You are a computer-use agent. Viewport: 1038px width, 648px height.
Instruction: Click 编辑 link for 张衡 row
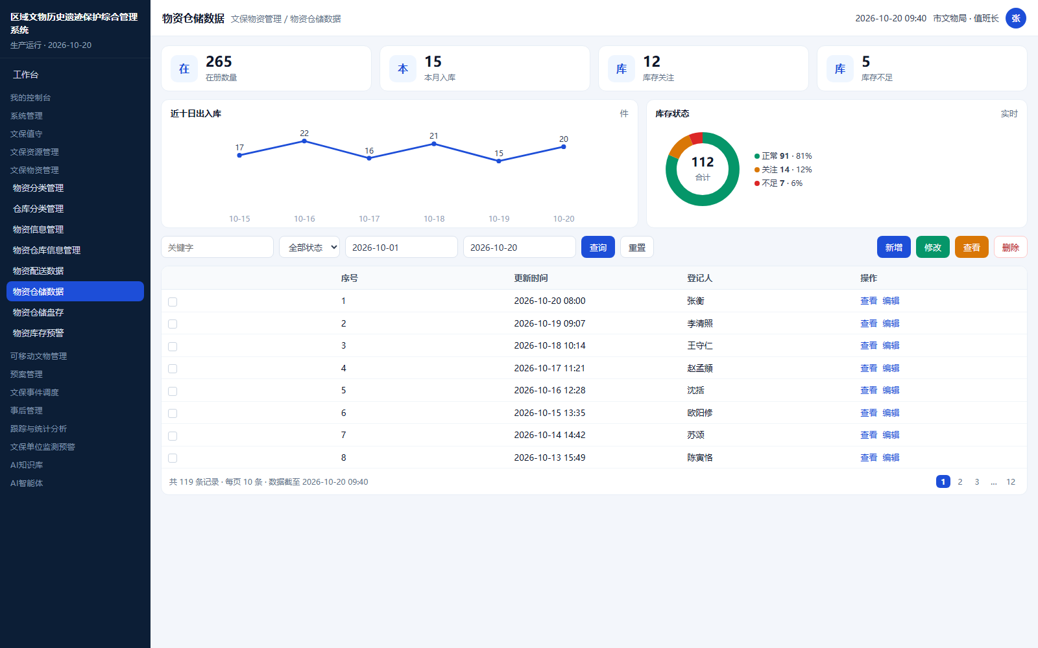pos(891,301)
